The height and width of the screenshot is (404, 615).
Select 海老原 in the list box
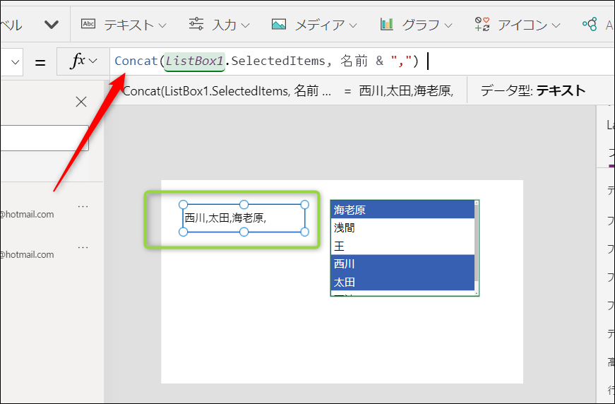pos(402,210)
